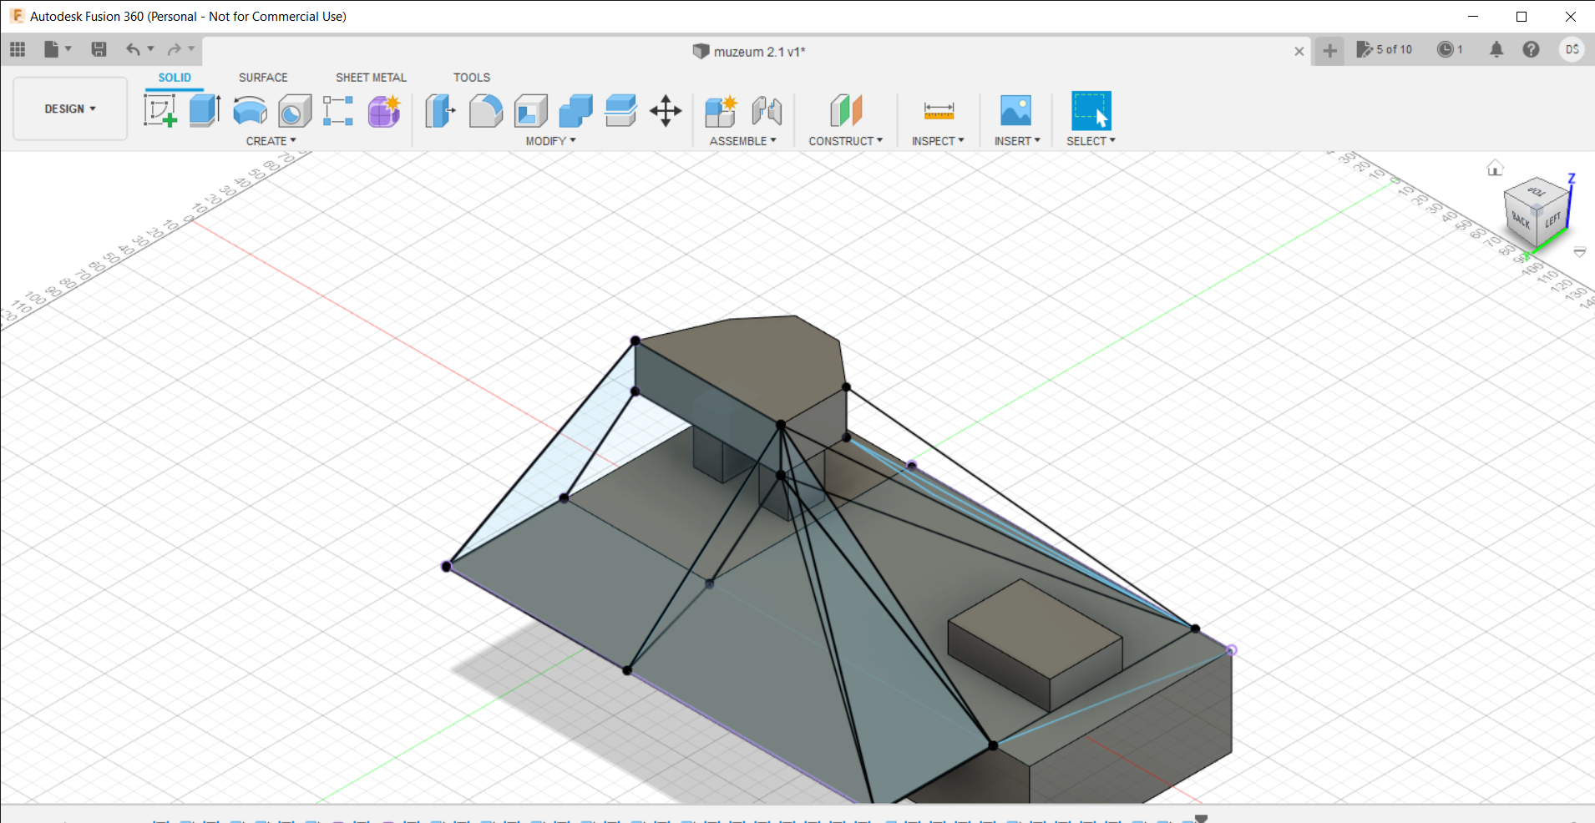Select the Fillet tool
The width and height of the screenshot is (1595, 823).
(485, 110)
